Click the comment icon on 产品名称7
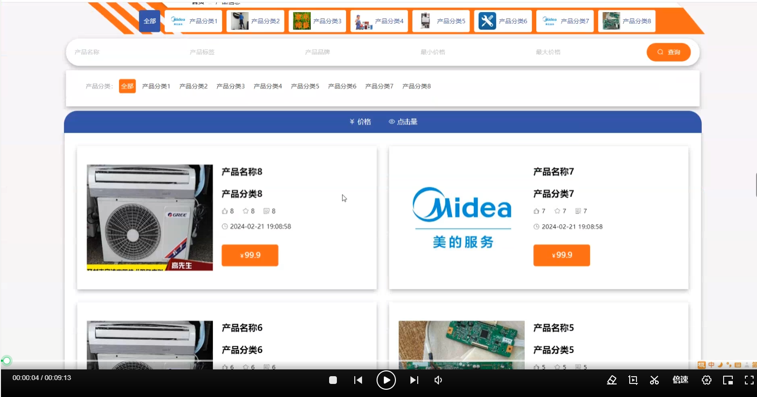The image size is (757, 397). tap(578, 211)
